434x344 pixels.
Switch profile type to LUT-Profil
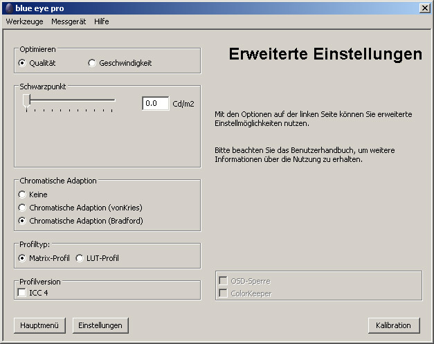coord(80,258)
